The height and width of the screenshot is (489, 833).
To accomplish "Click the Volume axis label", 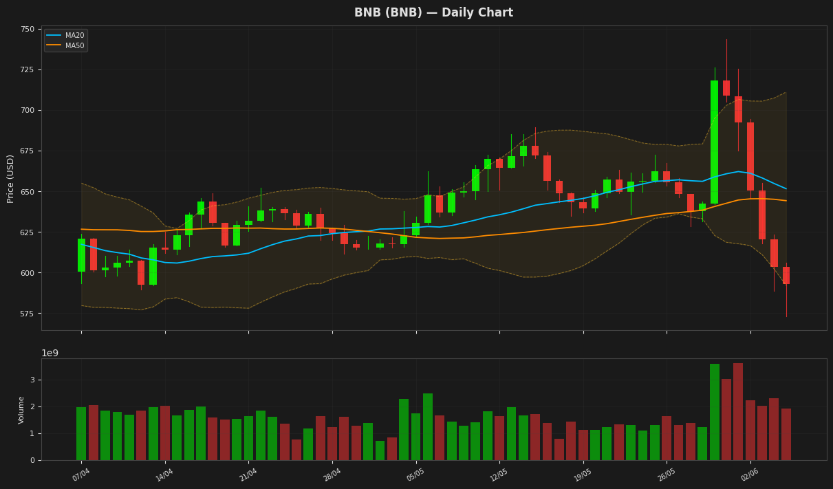I will pyautogui.click(x=21, y=410).
